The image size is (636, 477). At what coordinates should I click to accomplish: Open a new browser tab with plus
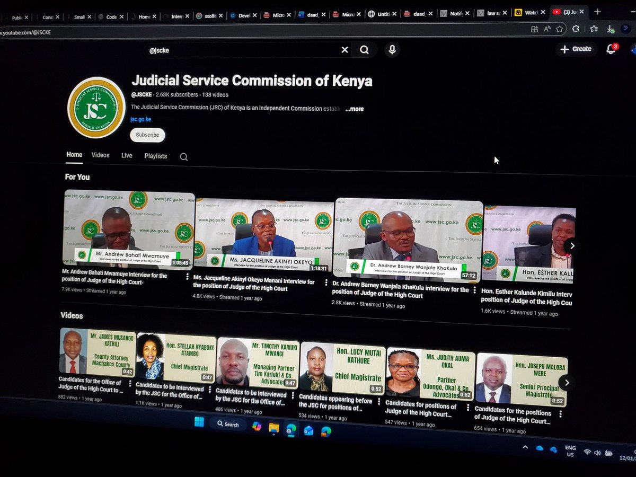click(598, 11)
